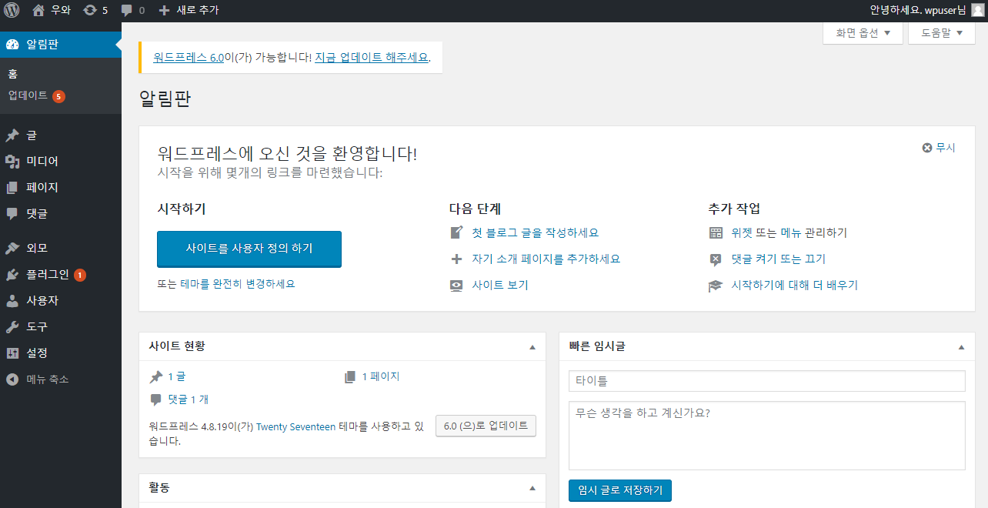The height and width of the screenshot is (508, 988).
Task: Click the 테마를 완전히 변경하세요 link
Action: tap(238, 283)
